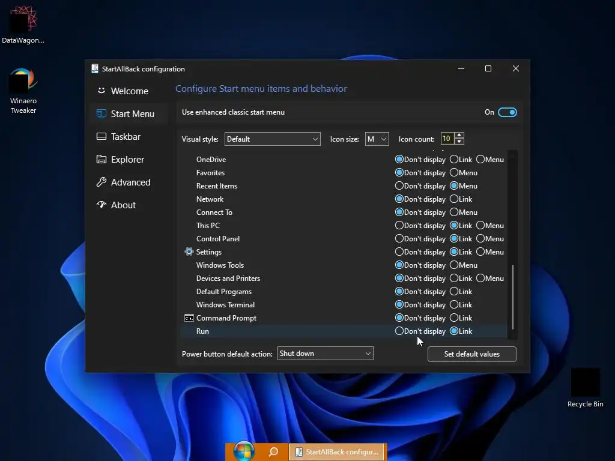This screenshot has width=615, height=461.
Task: Set Devices and Printers to Link
Action: click(x=461, y=279)
